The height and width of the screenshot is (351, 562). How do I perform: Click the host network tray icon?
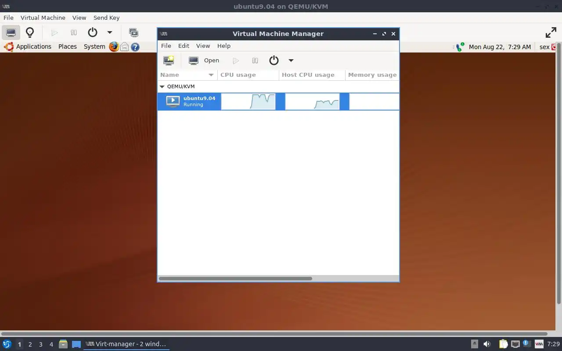(x=515, y=344)
